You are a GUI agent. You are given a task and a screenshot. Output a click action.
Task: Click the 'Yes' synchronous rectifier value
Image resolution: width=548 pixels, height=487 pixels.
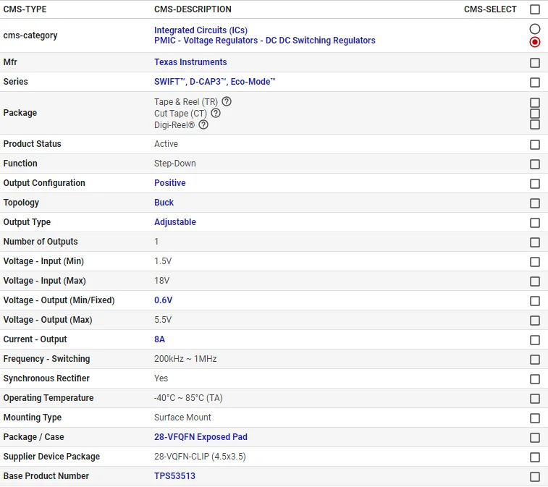coord(161,378)
